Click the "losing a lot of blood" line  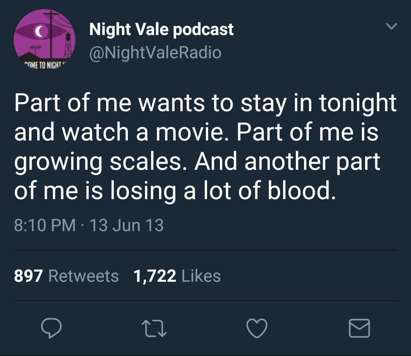point(175,190)
